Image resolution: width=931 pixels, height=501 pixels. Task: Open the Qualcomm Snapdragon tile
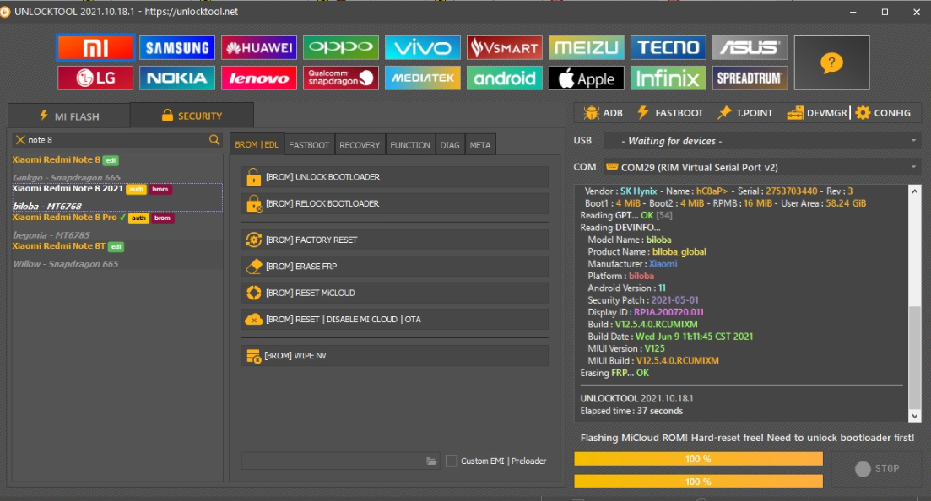pos(341,78)
